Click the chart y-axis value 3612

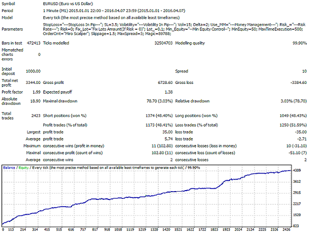tap(297, 182)
